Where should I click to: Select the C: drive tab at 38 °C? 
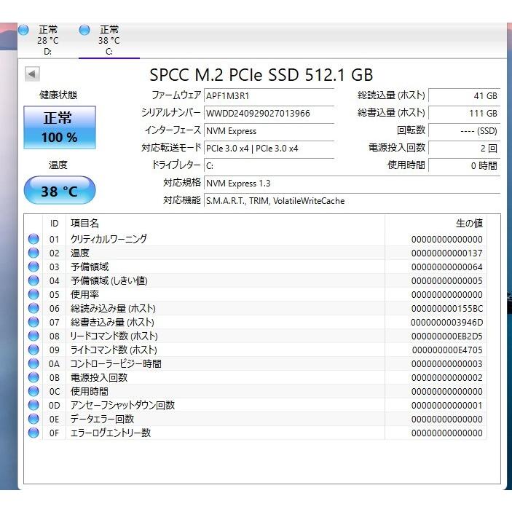click(109, 41)
